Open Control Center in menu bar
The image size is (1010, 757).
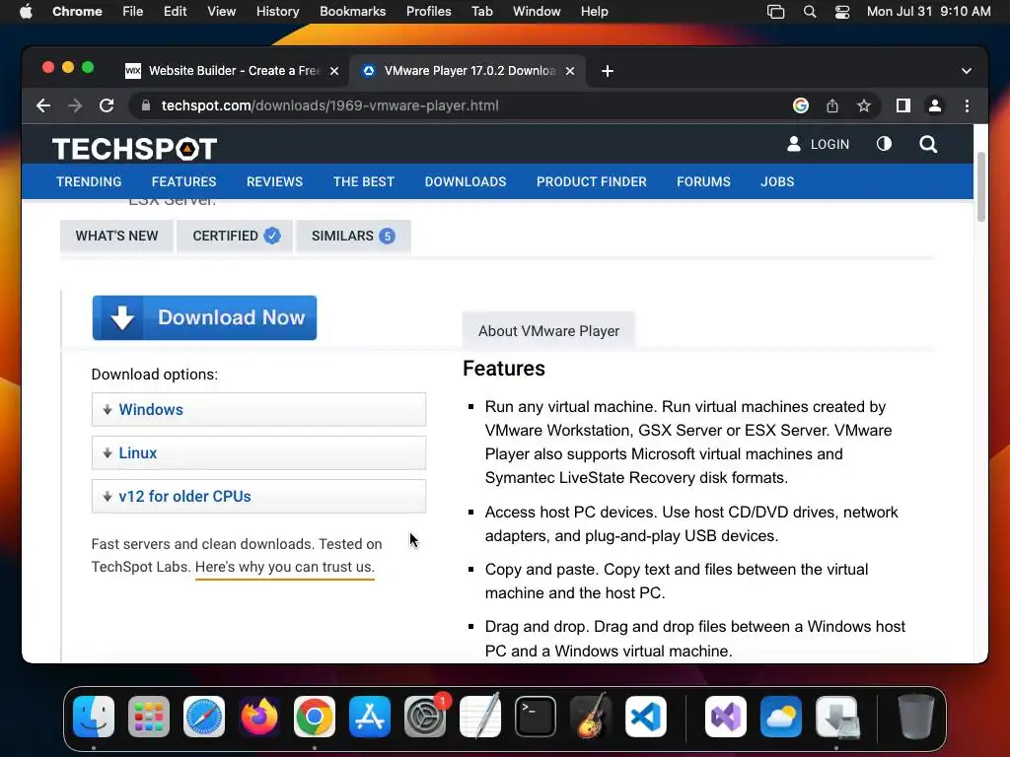842,12
